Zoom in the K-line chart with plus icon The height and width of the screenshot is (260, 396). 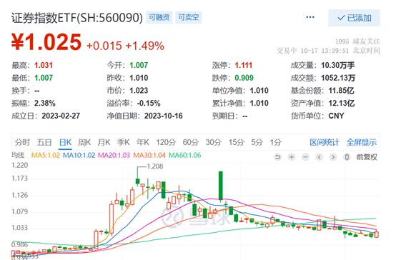coord(292,157)
